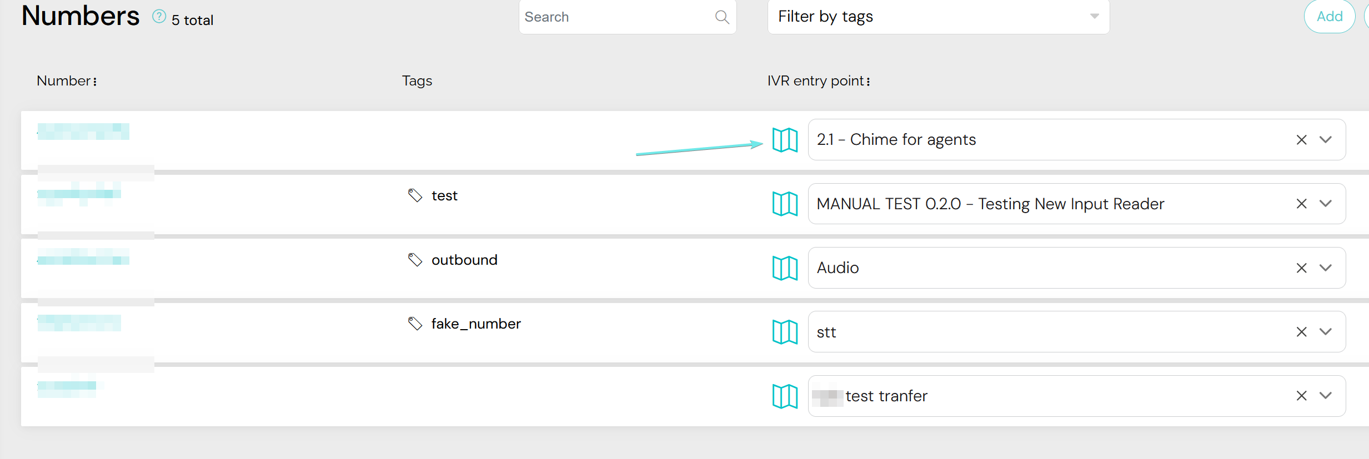Viewport: 1369px width, 459px height.
Task: Open IVR map icon for Chime for agents
Action: coord(785,140)
